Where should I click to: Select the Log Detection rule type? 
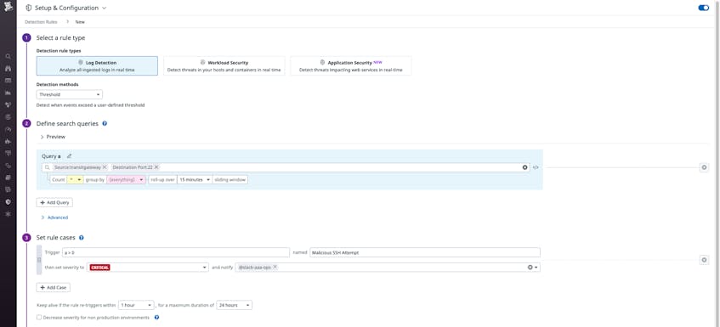click(x=97, y=66)
